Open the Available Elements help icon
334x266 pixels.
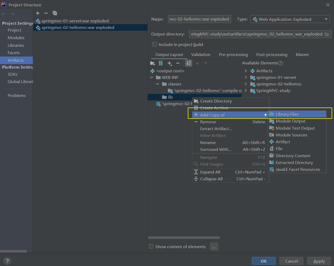point(281,63)
